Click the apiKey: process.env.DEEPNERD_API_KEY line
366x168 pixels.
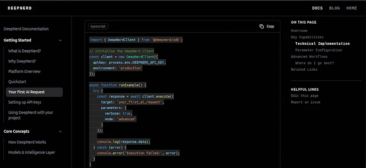pyautogui.click(x=129, y=63)
